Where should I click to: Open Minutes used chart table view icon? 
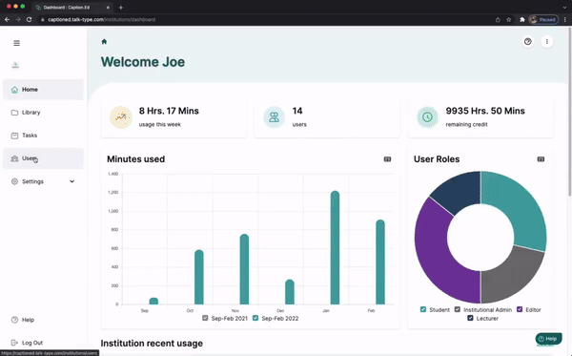coord(387,159)
